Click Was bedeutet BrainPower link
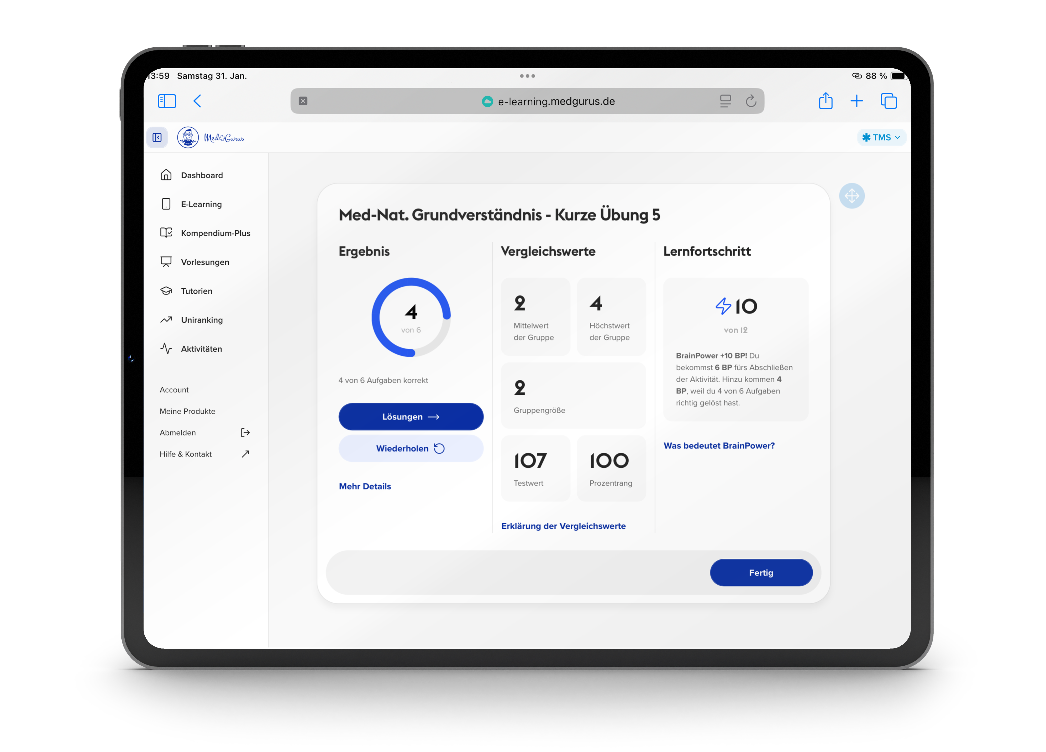Screen dimensions: 1046x752 (x=718, y=445)
